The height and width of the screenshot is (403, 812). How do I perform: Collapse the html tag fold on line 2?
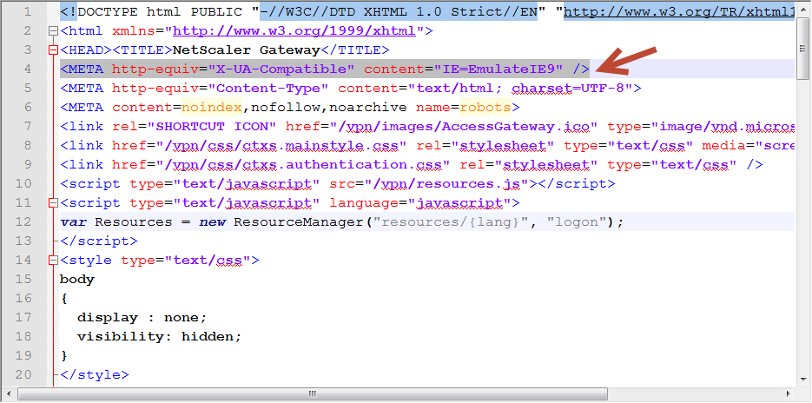(54, 31)
